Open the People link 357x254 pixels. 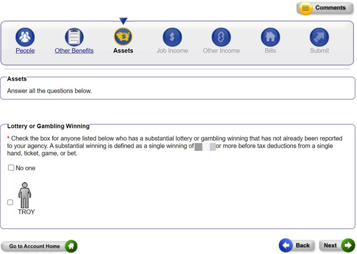(25, 51)
